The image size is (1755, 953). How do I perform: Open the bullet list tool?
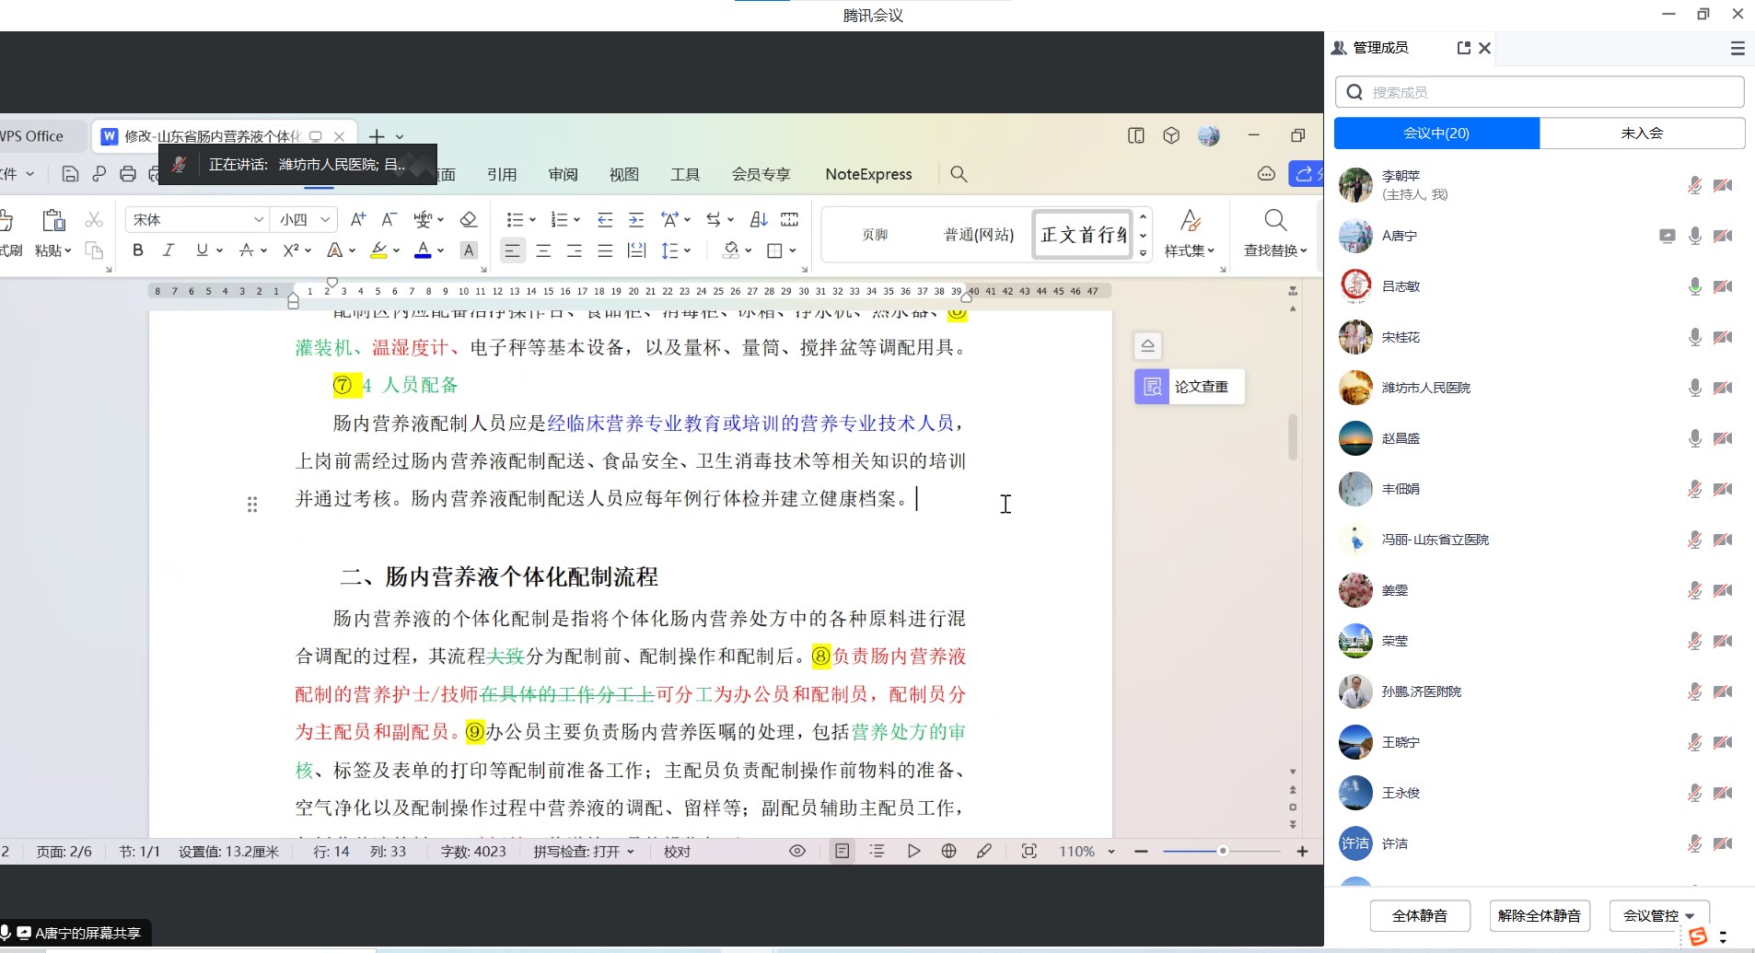click(x=516, y=219)
